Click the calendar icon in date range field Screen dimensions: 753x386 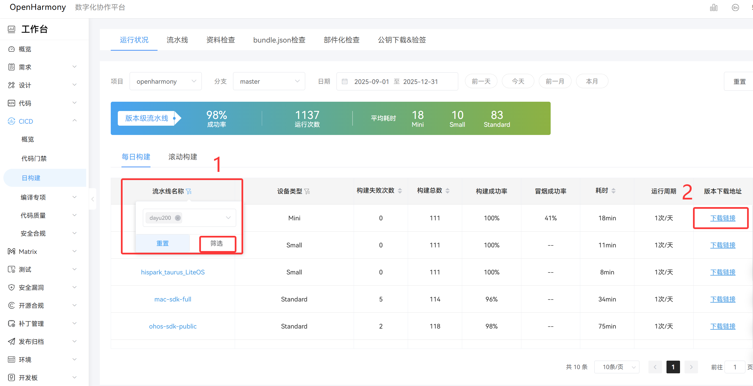pyautogui.click(x=345, y=81)
